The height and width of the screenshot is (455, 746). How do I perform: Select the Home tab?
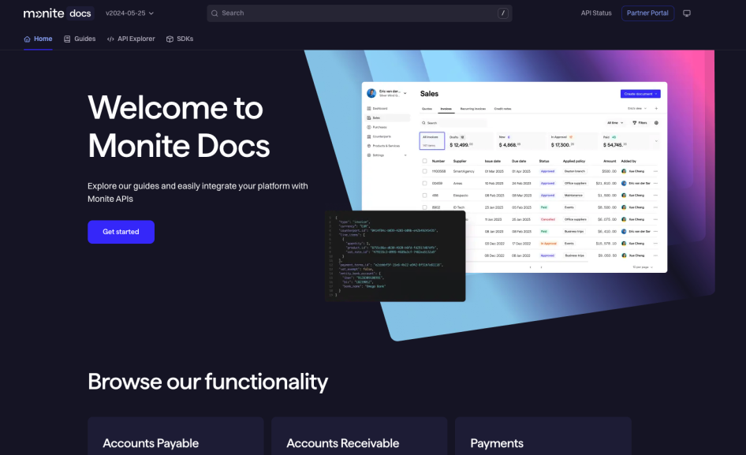click(38, 39)
